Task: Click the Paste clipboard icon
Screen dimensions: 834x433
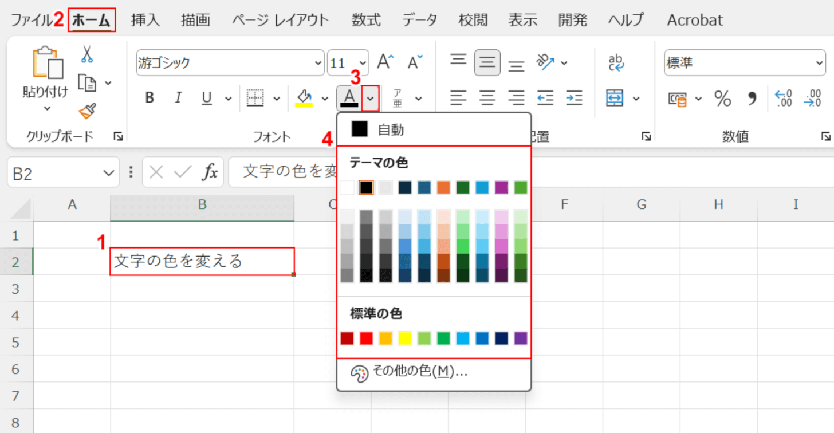Action: [48, 62]
